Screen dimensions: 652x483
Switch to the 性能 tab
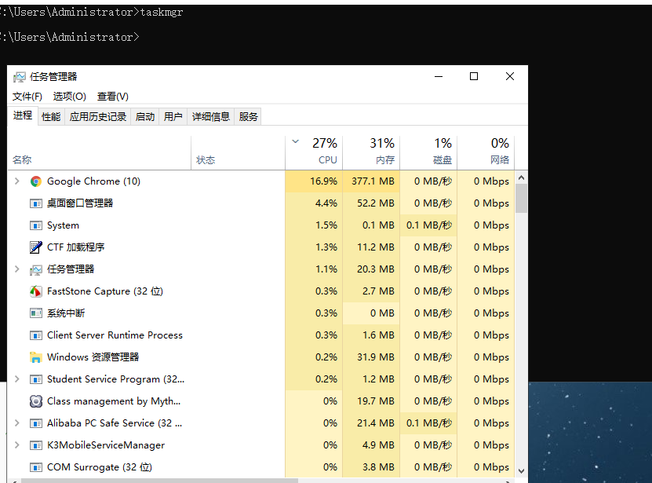click(x=51, y=116)
